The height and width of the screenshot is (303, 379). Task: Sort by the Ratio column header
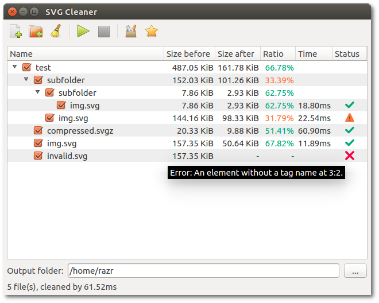278,53
